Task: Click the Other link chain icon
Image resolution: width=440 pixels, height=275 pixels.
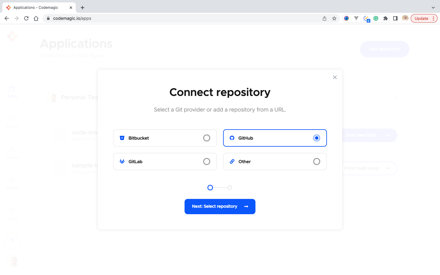Action: [x=232, y=162]
